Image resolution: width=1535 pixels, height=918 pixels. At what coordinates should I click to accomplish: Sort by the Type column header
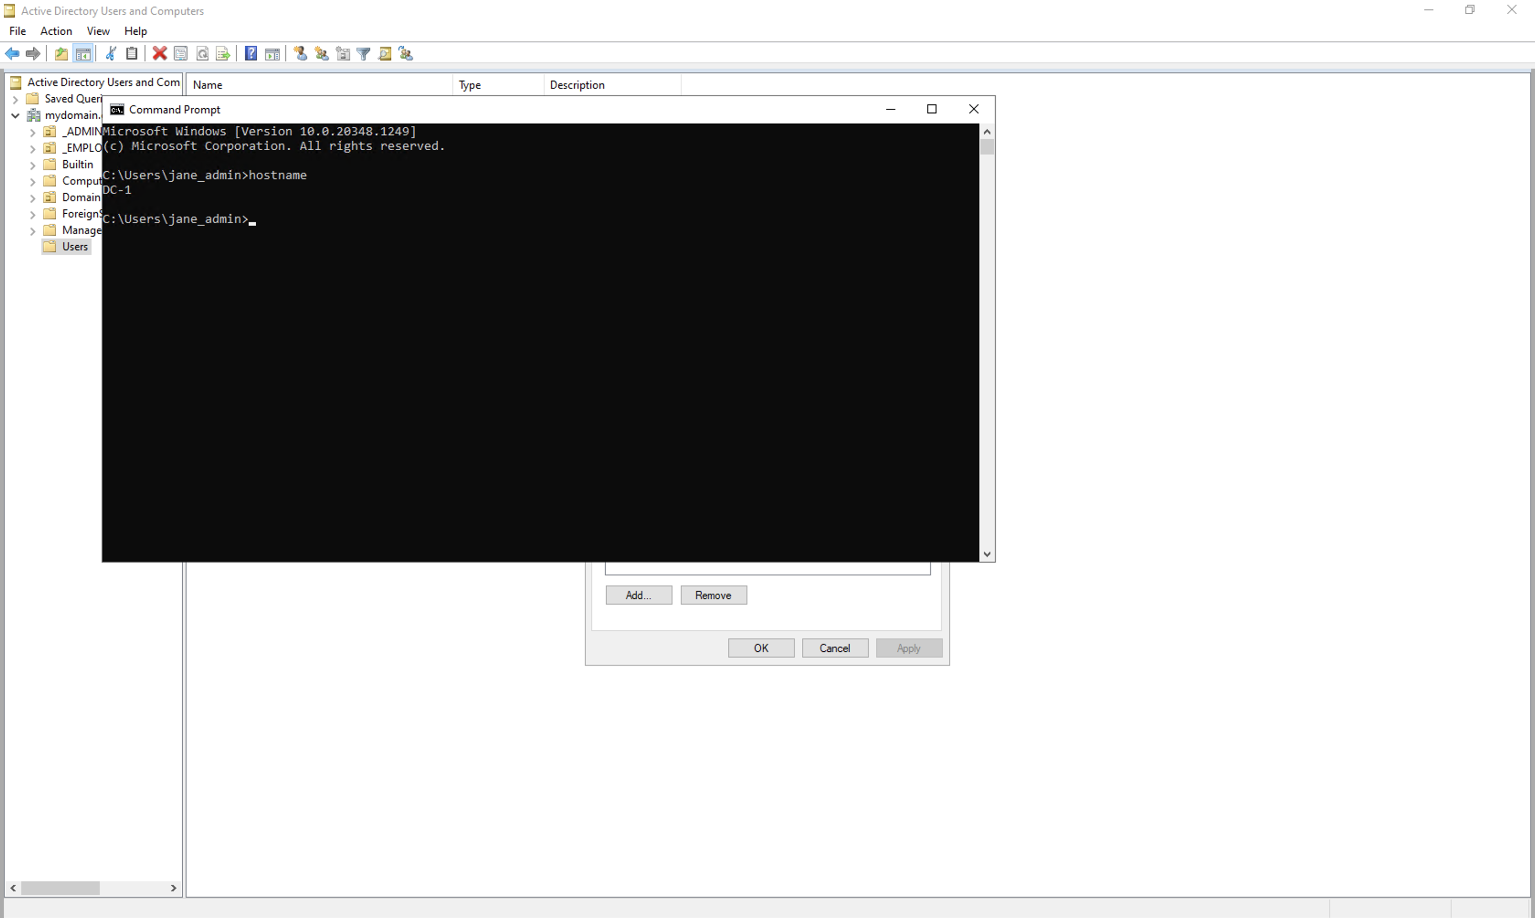498,85
